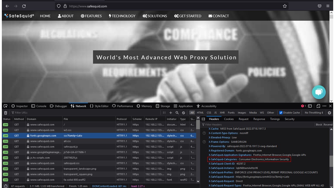Filter requests by Images
This screenshot has height=188, width=335.
(242, 113)
